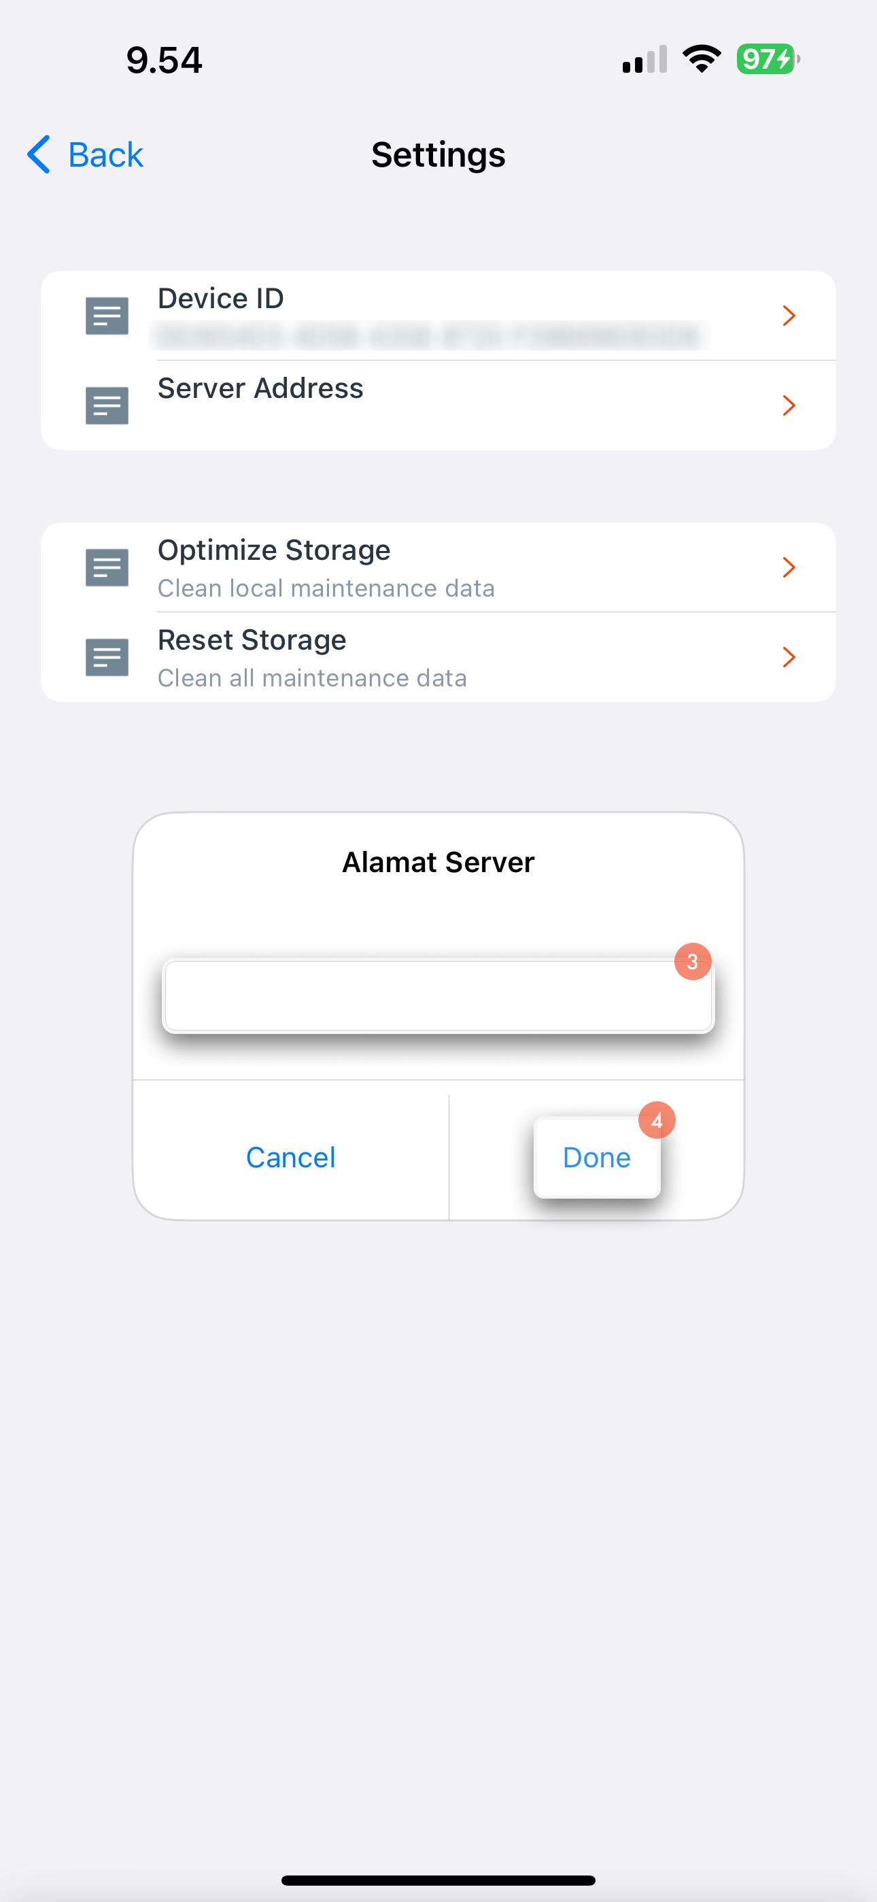The width and height of the screenshot is (877, 1902).
Task: Tap Cancel in Alamat Server dialog
Action: [x=291, y=1157]
